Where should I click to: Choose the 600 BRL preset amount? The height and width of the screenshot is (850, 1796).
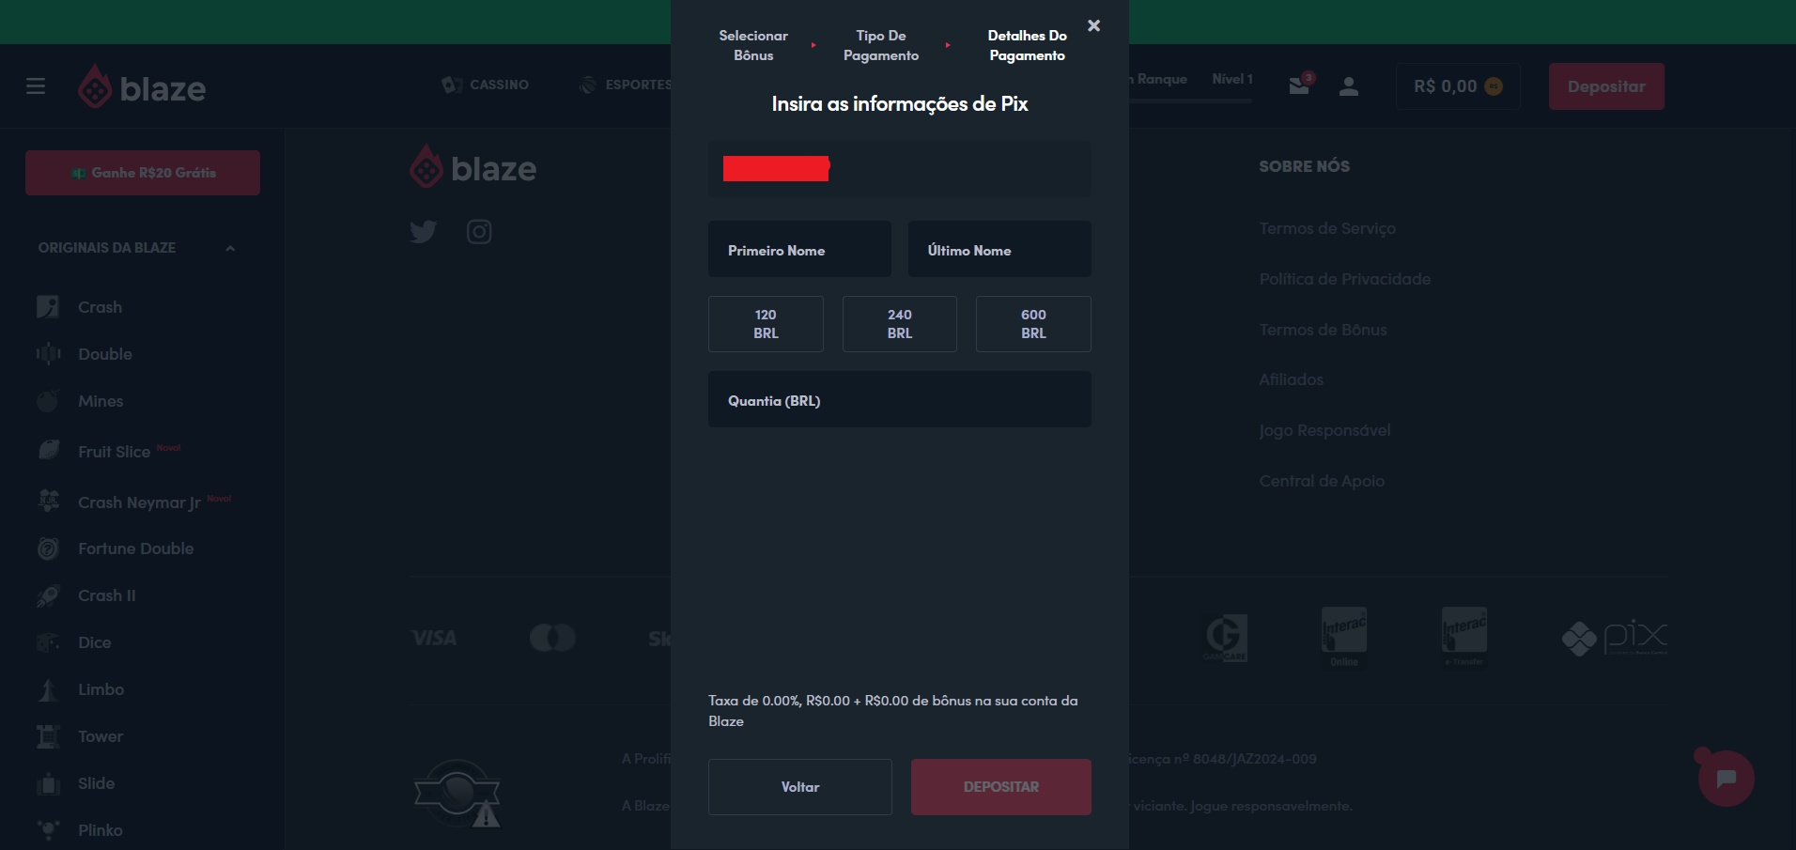[1033, 324]
